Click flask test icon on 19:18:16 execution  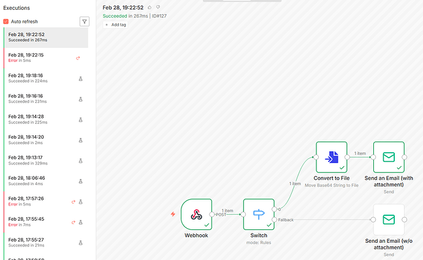[80, 78]
